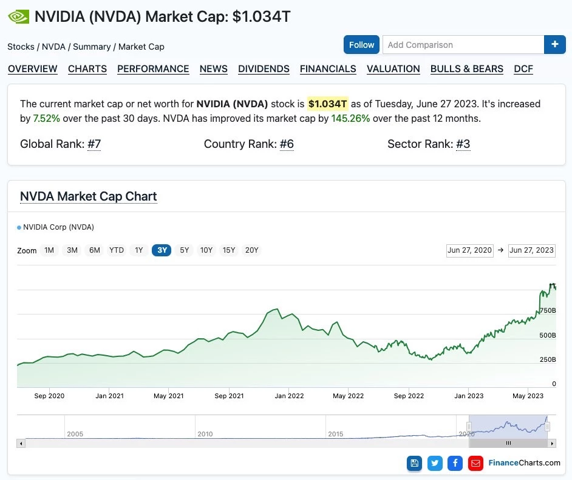This screenshot has height=480, width=572.
Task: Click the Follow button
Action: 361,44
